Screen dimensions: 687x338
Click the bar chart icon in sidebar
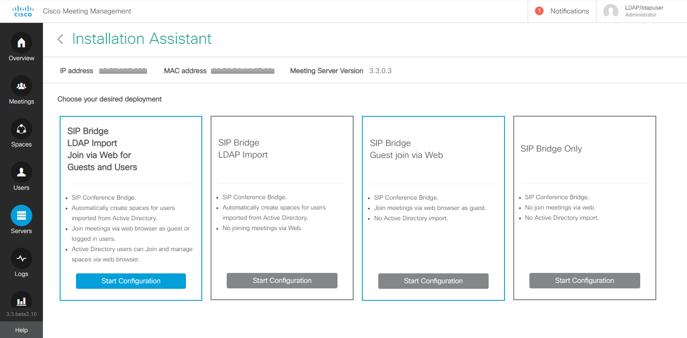click(21, 301)
